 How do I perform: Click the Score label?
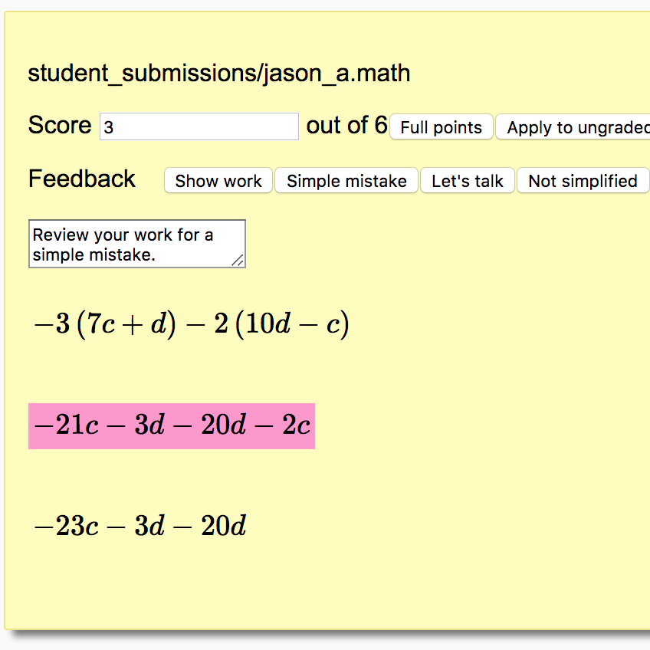coord(60,125)
